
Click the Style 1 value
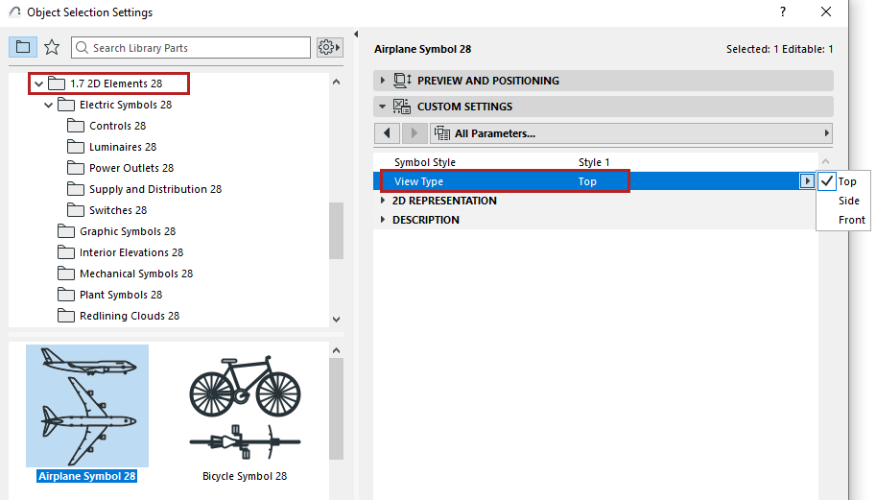point(594,162)
